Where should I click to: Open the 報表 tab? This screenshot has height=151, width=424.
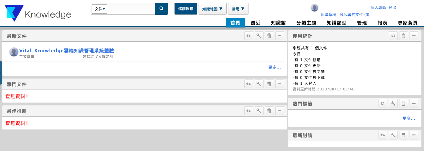382,23
